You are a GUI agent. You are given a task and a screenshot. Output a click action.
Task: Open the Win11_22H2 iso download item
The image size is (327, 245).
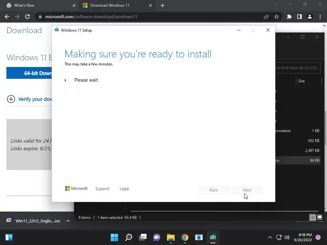pyautogui.click(x=33, y=221)
